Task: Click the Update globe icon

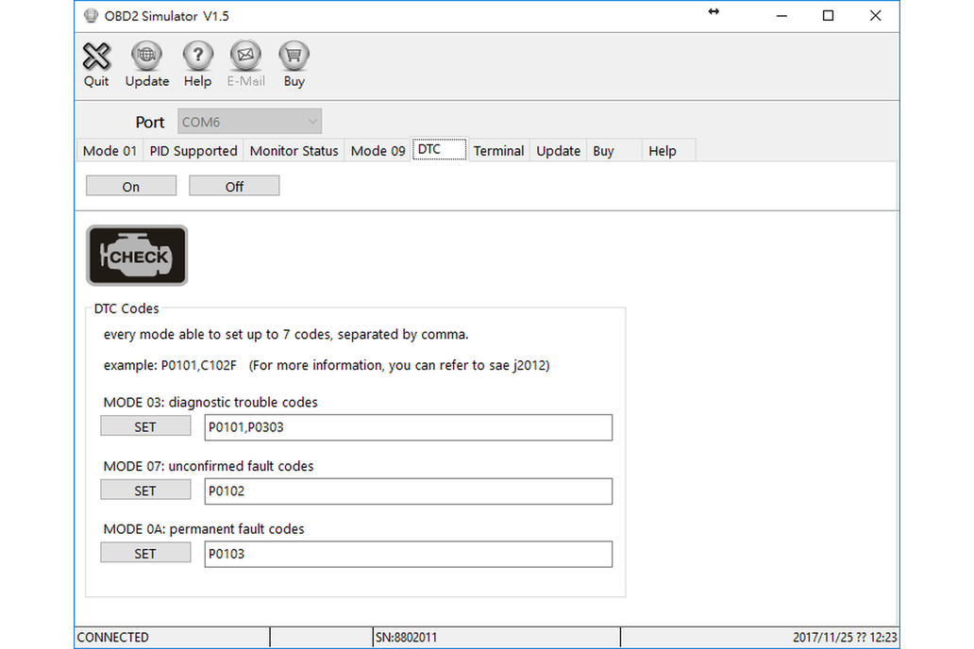Action: (x=146, y=58)
